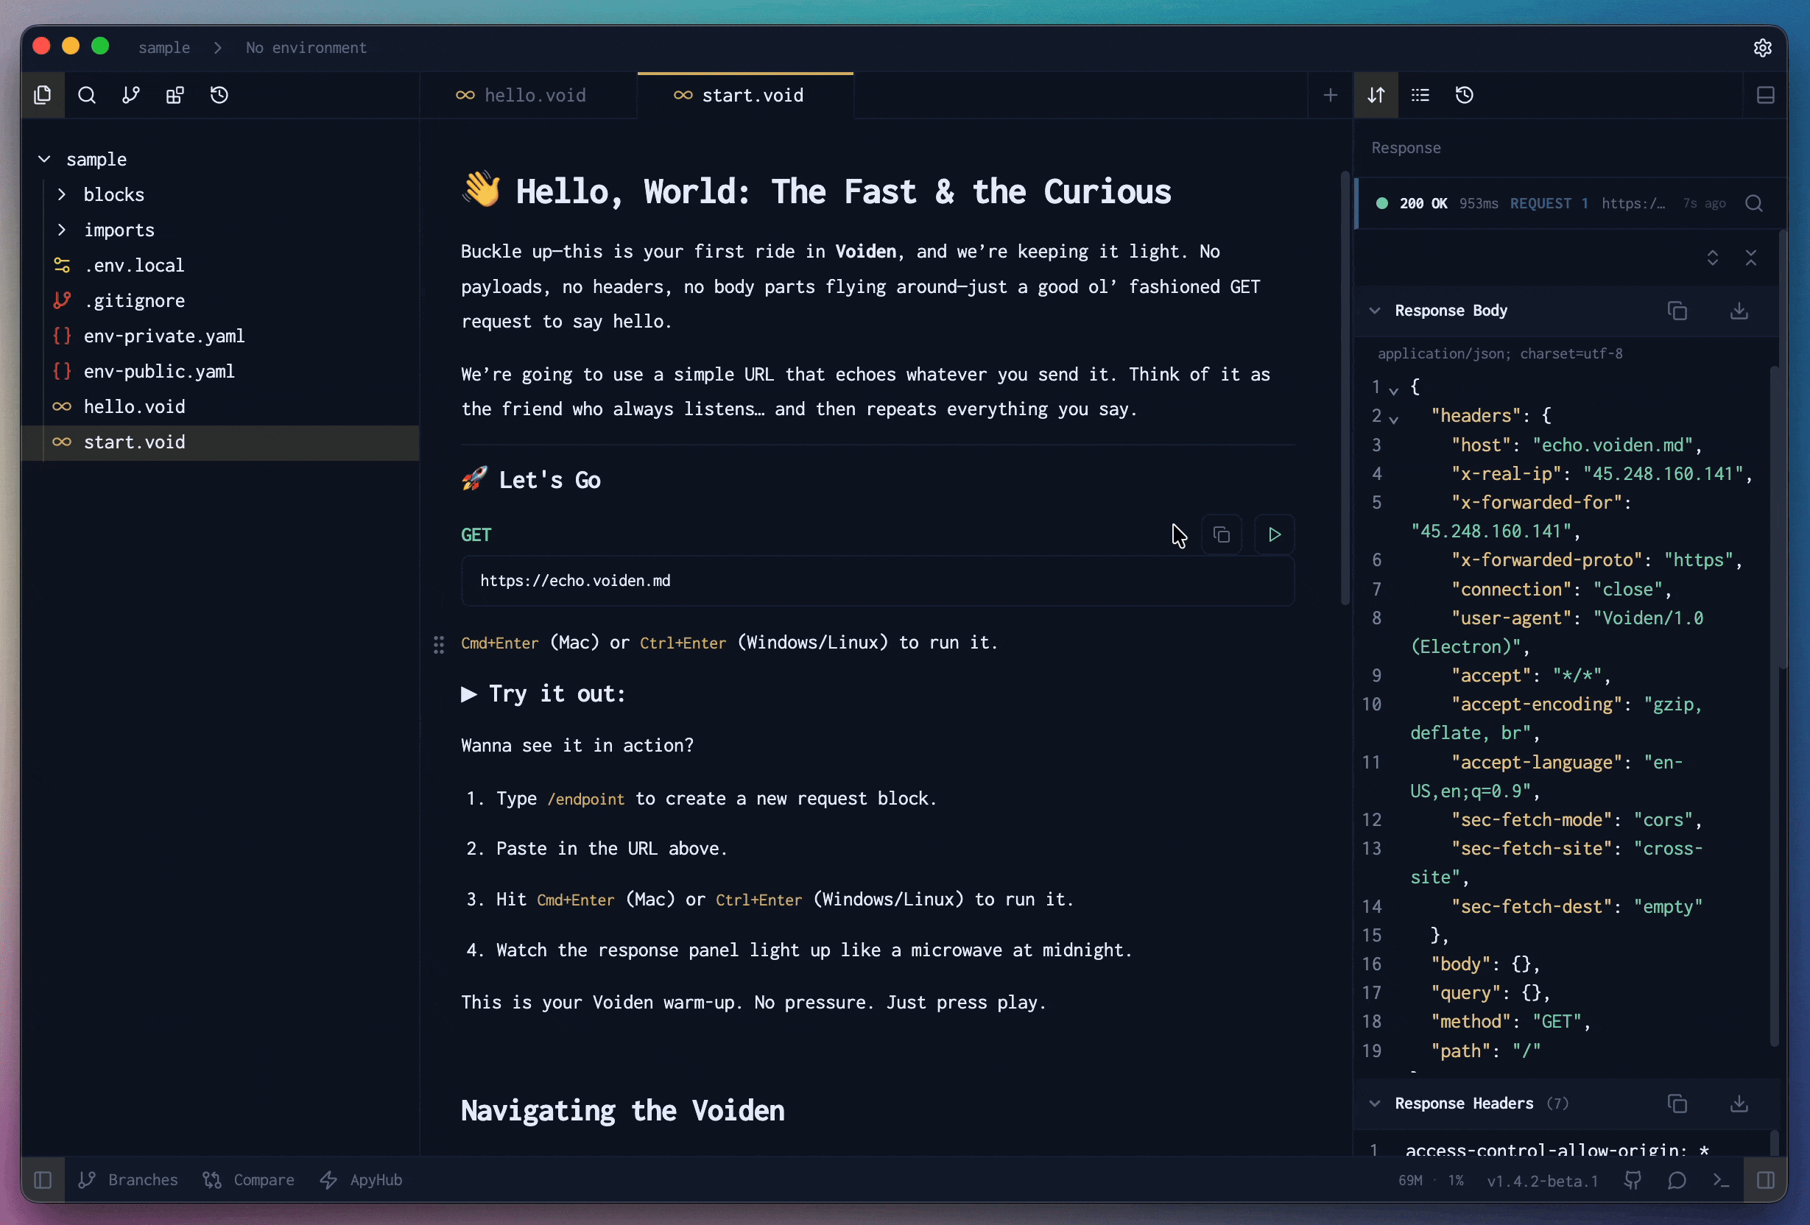Screen dimensions: 1810x1225
Task: Copy the Response Headers
Action: coord(1677,1104)
